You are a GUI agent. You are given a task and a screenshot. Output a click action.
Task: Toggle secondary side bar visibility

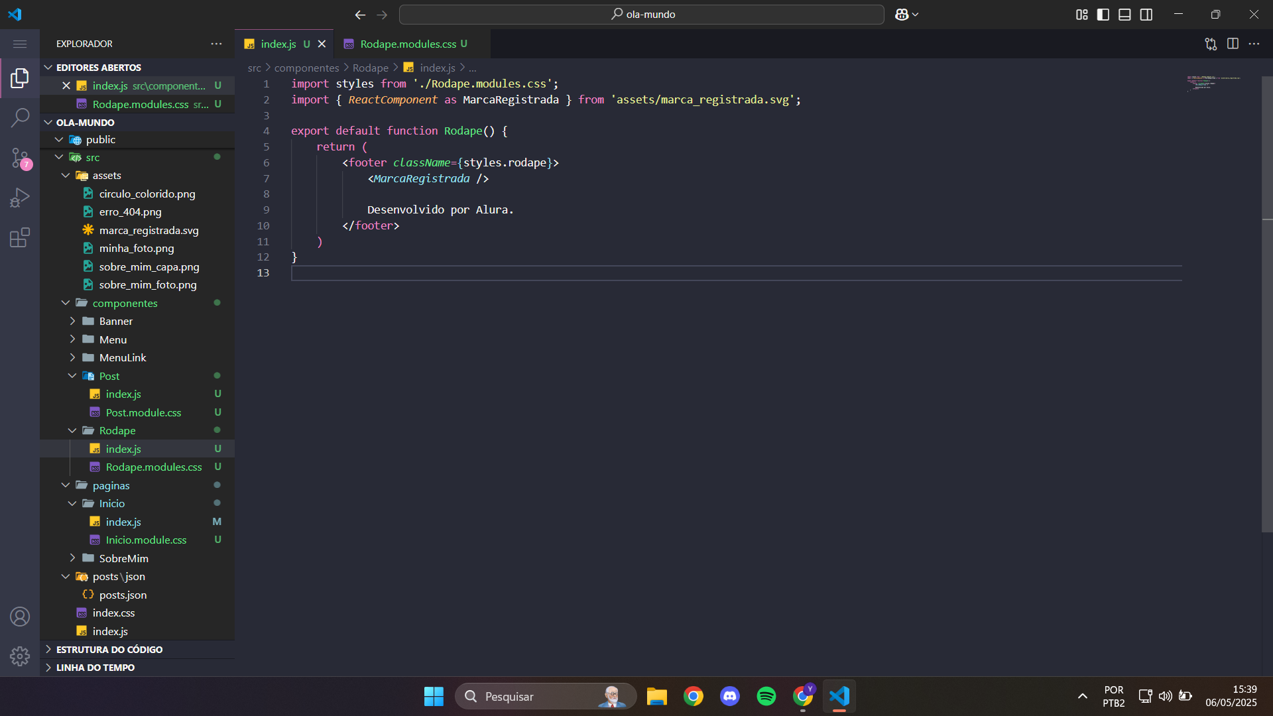click(x=1146, y=15)
